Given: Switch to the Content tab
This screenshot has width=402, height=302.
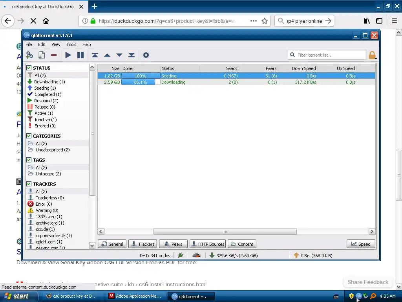Looking at the screenshot, I should coord(242,244).
